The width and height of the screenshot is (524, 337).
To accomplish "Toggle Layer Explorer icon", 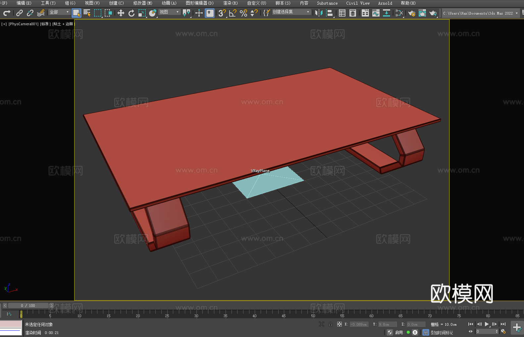I will click(x=353, y=13).
